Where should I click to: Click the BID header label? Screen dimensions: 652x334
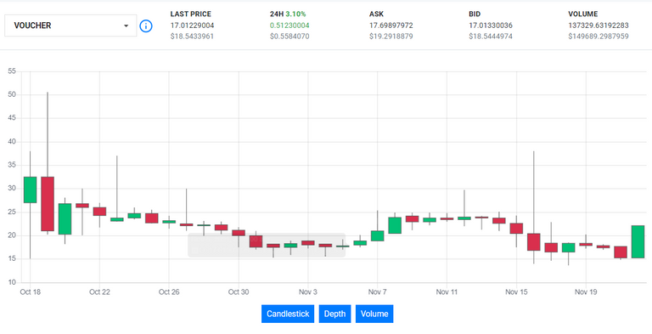475,14
